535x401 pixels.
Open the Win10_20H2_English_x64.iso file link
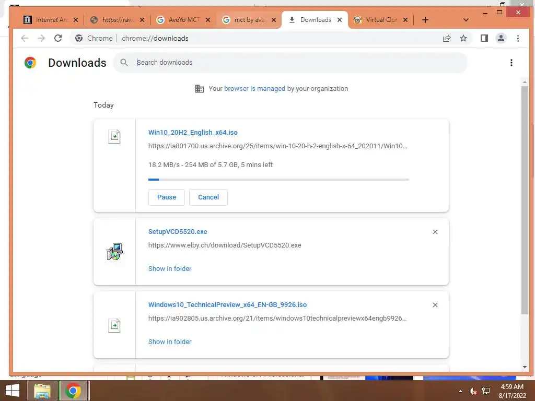pyautogui.click(x=193, y=132)
